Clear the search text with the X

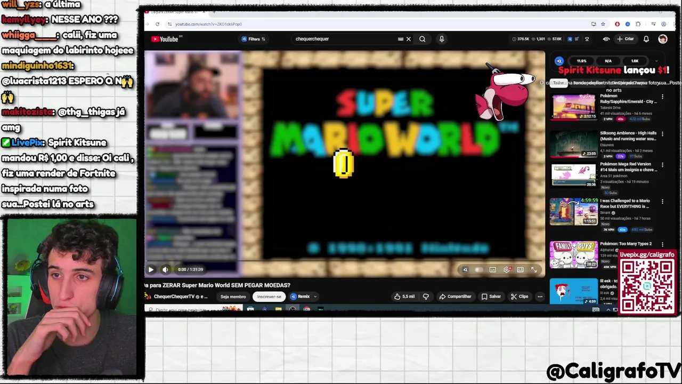409,39
